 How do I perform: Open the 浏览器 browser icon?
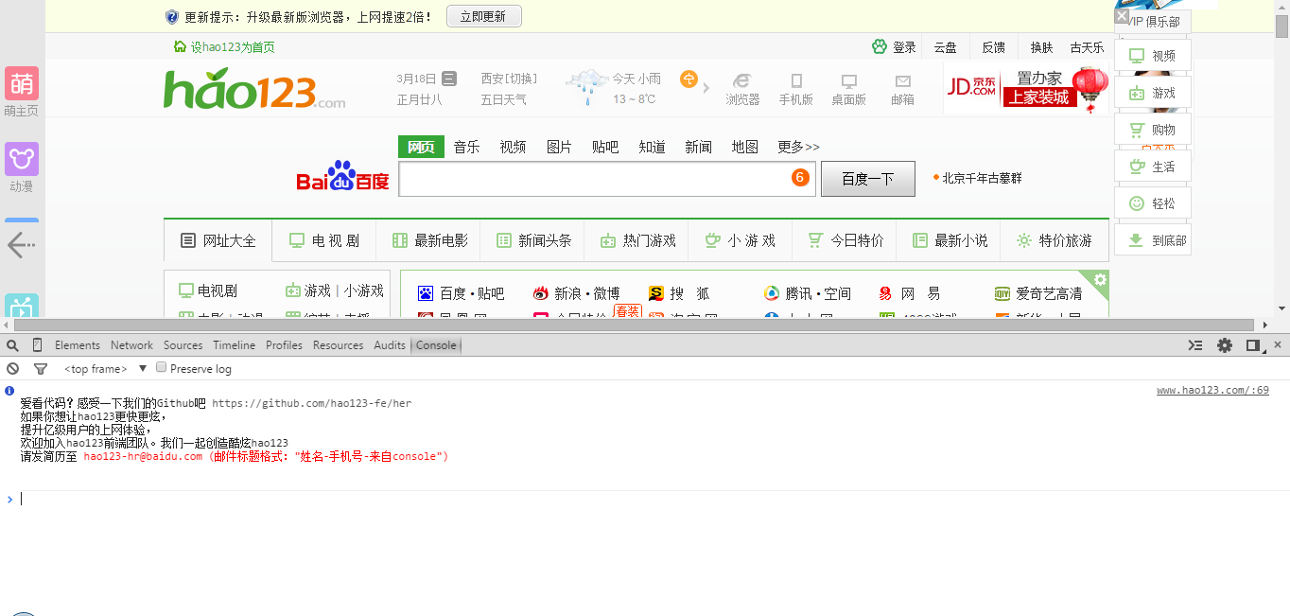pos(742,89)
